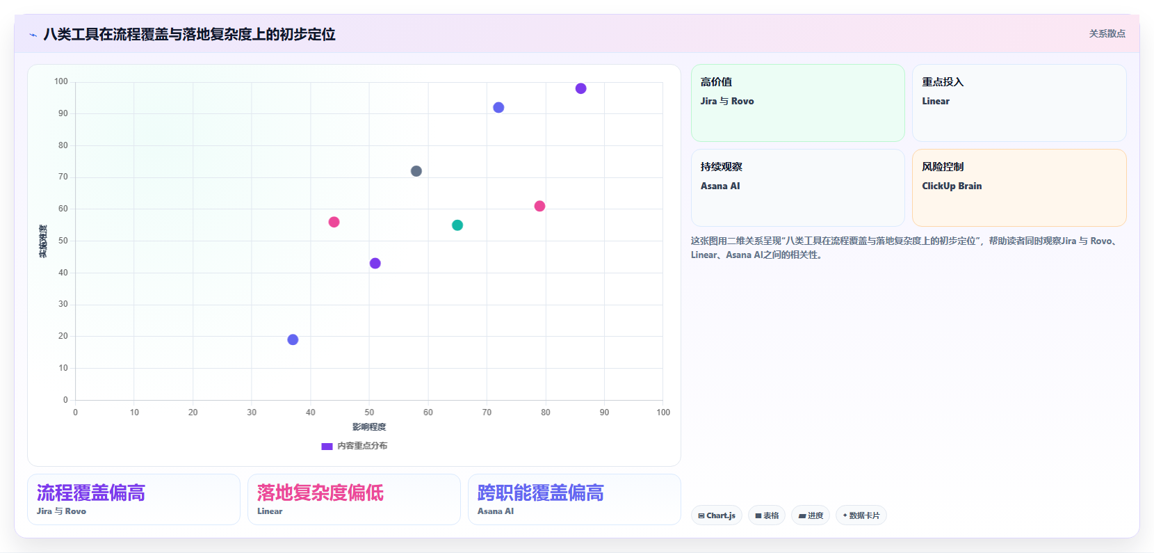
Task: Click the 流程覆盖偏高 stat card
Action: click(x=133, y=499)
